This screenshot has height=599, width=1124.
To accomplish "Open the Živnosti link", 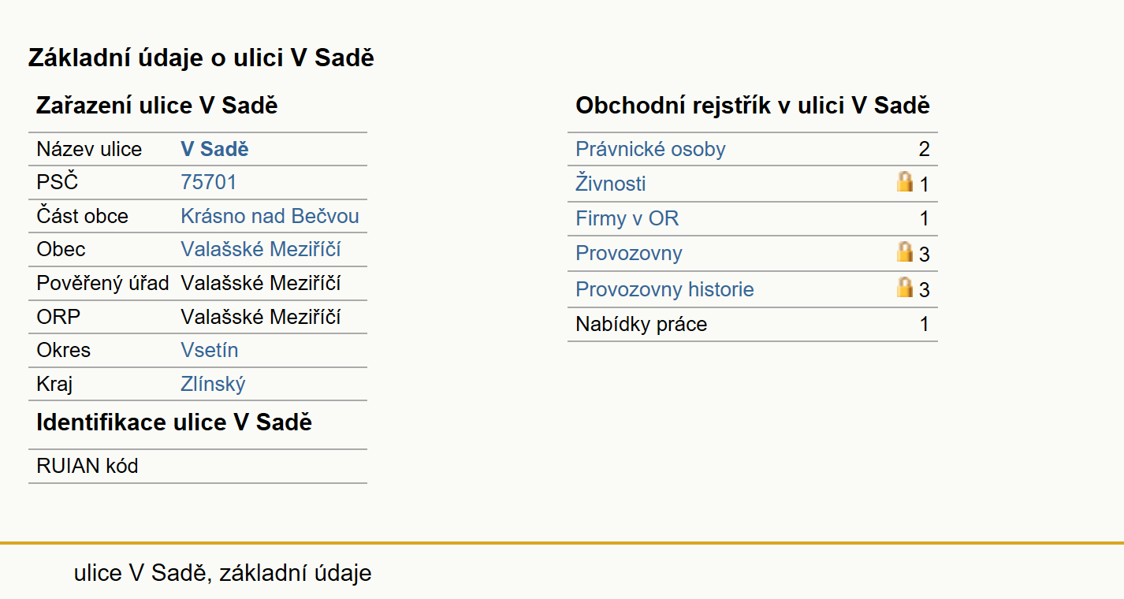I will click(x=611, y=184).
